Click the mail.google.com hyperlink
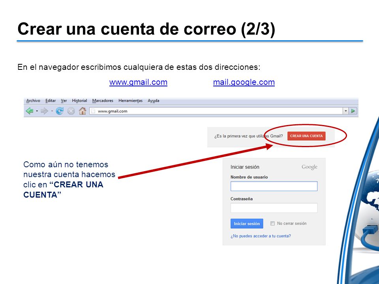Viewport: 379px width, 284px height. (x=244, y=82)
